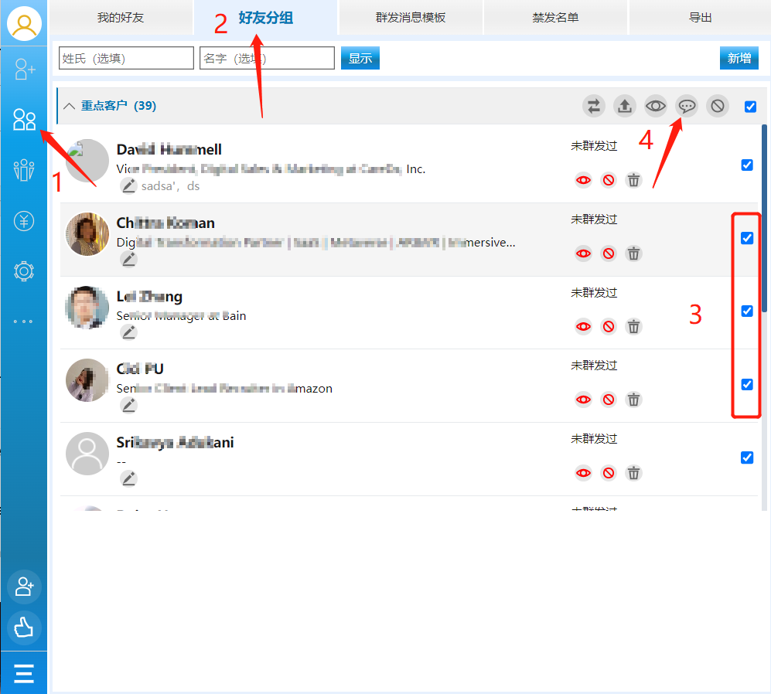Click the block icon in Chitra Koman's row
The height and width of the screenshot is (694, 771).
point(609,253)
